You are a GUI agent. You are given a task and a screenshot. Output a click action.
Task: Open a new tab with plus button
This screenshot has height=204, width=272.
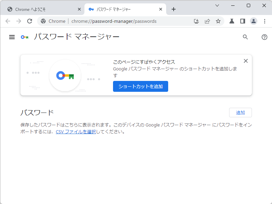[x=174, y=9]
